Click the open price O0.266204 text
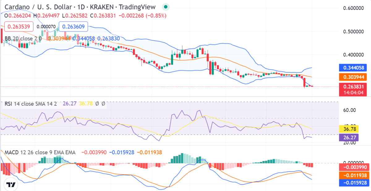The width and height of the screenshot is (371, 191). pos(18,16)
